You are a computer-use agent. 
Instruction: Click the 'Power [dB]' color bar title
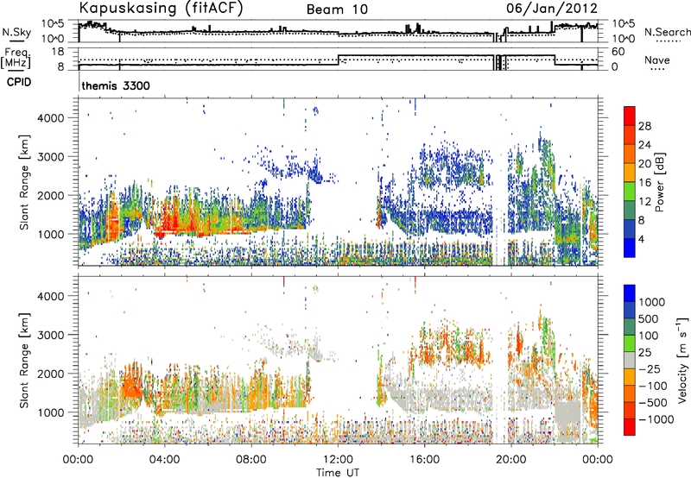[x=659, y=182]
